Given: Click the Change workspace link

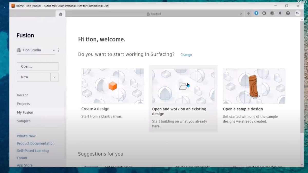Looking at the screenshot, I should pos(186,55).
